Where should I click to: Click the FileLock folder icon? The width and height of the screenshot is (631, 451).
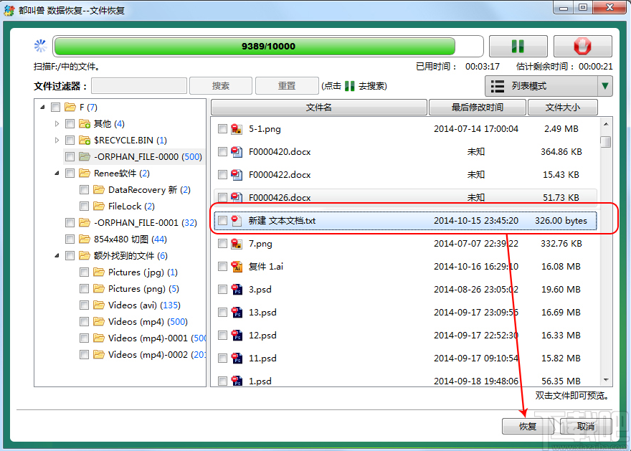click(99, 206)
